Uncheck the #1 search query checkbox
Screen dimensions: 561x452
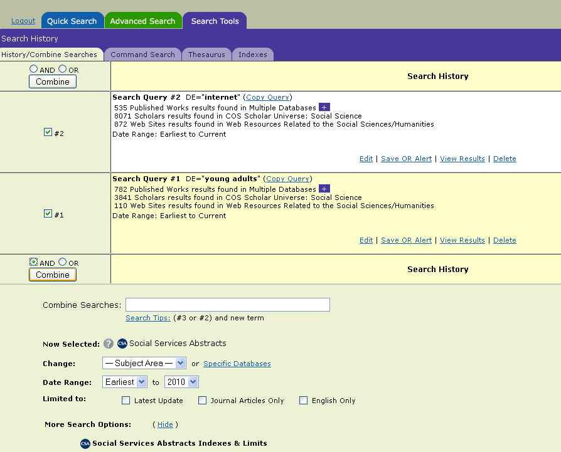[x=48, y=214]
